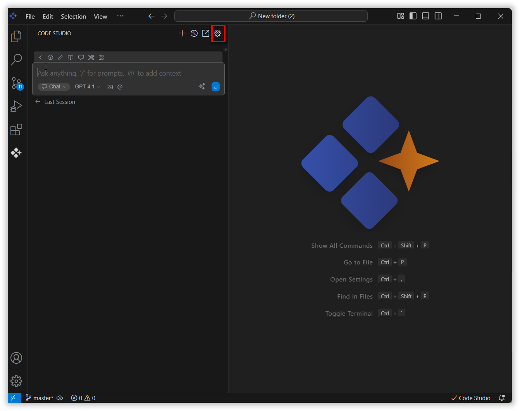Click the master* branch in status bar
The width and height of the screenshot is (520, 411).
click(x=40, y=398)
